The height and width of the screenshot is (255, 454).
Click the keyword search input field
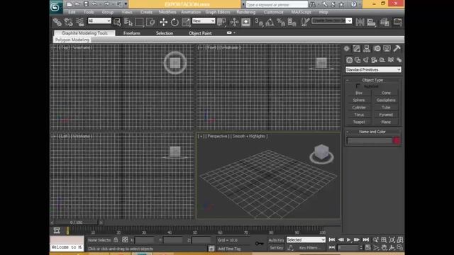pos(277,5)
